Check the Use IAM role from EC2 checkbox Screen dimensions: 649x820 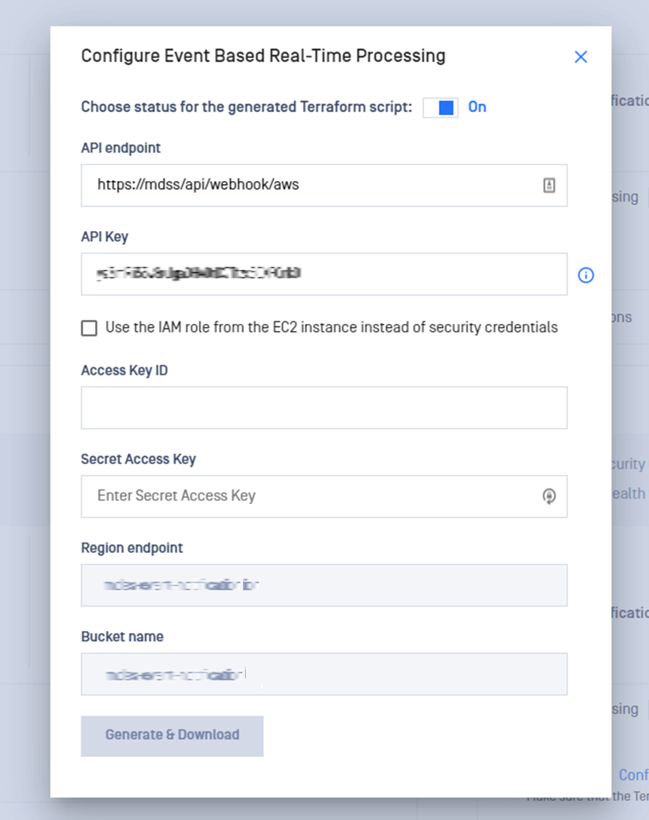(x=89, y=328)
